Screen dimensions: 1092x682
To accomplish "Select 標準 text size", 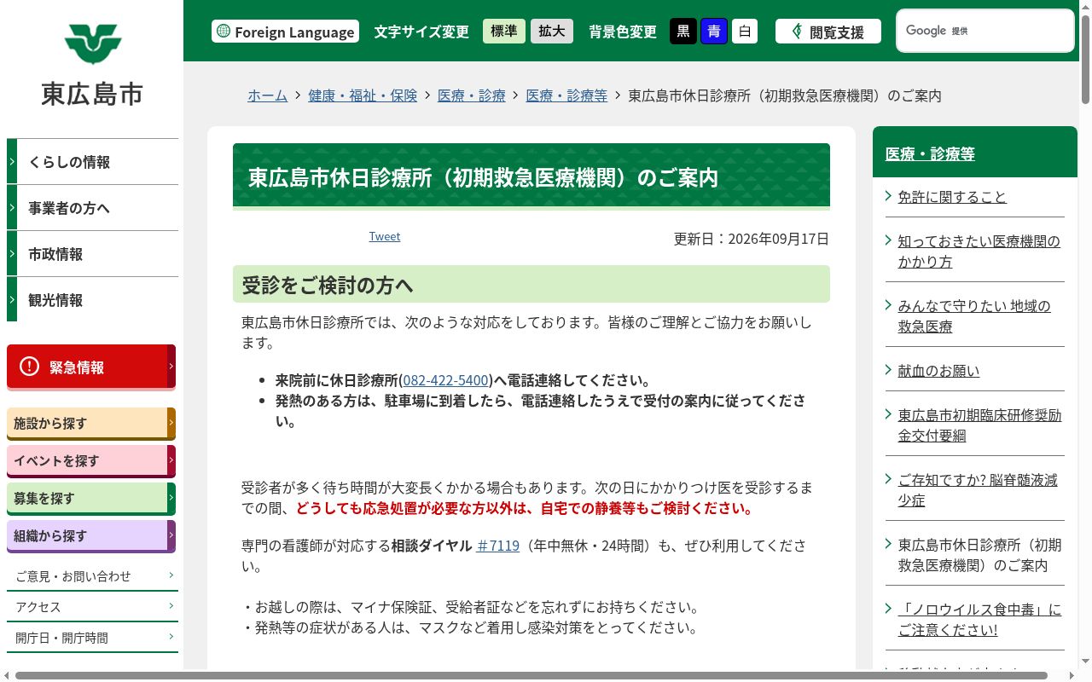I will click(x=504, y=32).
